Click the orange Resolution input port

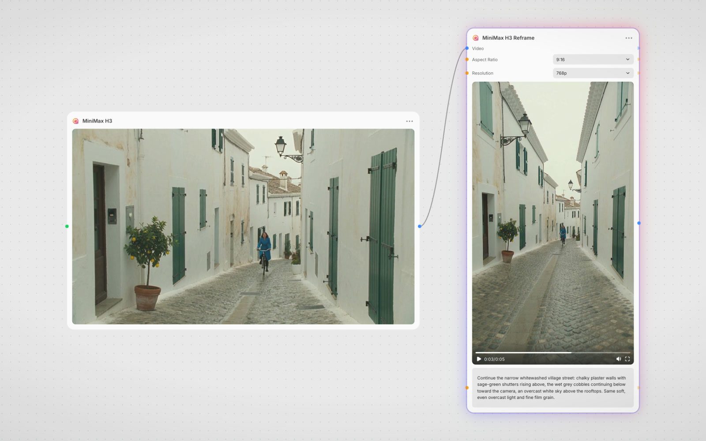(467, 73)
